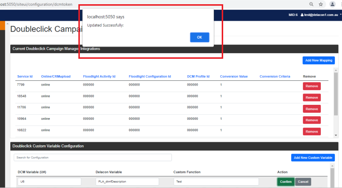The height and width of the screenshot is (188, 342).
Task: Sort by Online/CRMupload column header
Action: tap(56, 76)
